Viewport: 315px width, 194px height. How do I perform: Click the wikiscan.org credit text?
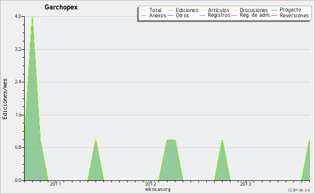(157, 189)
